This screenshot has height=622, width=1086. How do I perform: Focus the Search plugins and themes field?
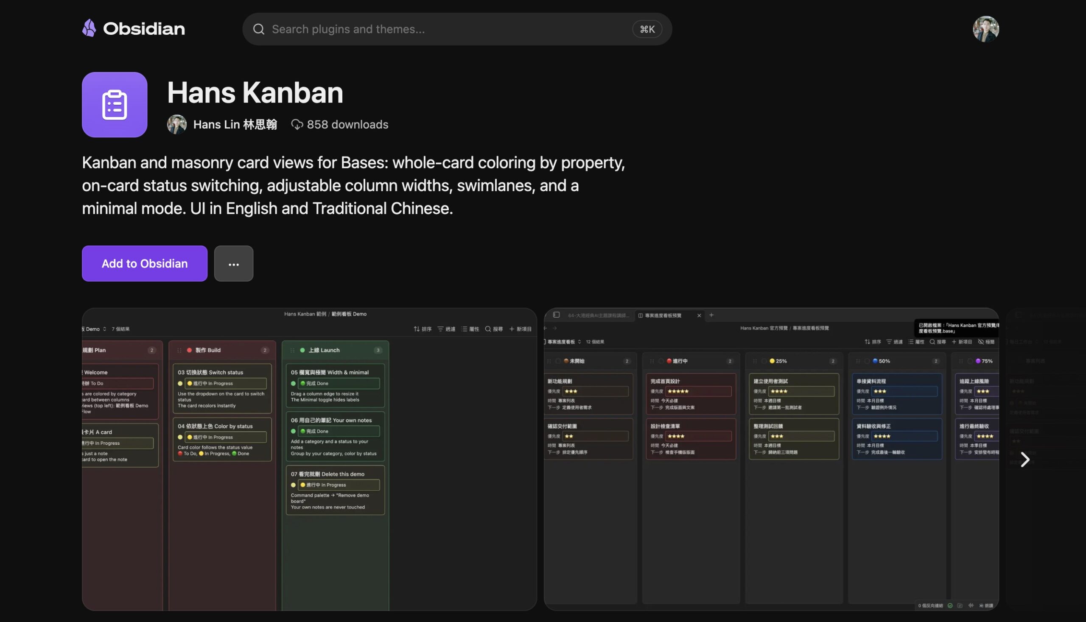pyautogui.click(x=457, y=29)
